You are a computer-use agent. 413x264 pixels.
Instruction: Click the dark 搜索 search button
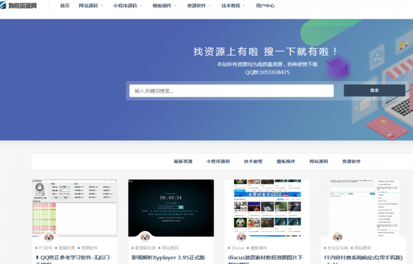coord(374,90)
